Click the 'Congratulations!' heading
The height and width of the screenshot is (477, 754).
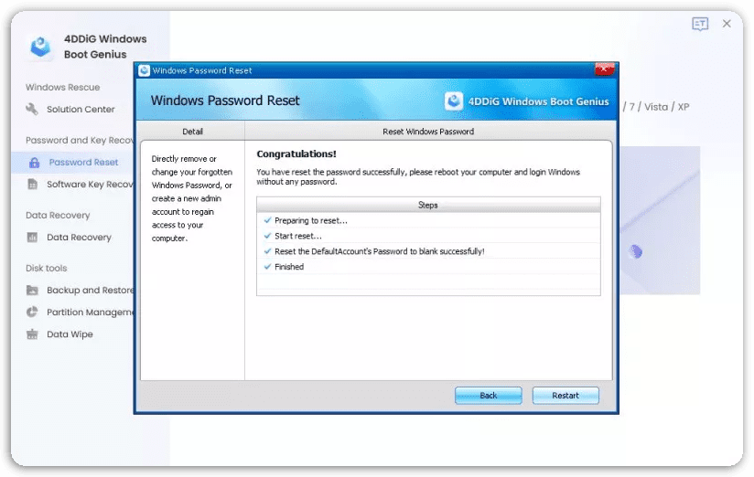296,154
